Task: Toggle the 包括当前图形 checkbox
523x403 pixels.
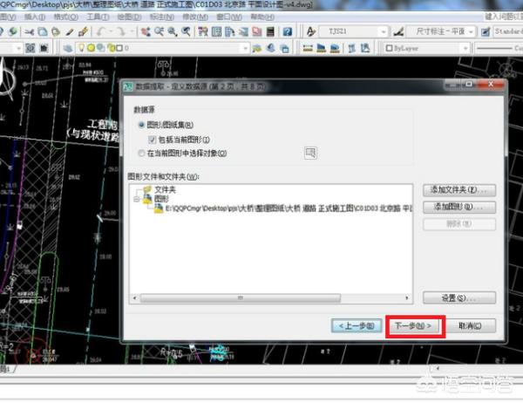Action: (x=153, y=140)
